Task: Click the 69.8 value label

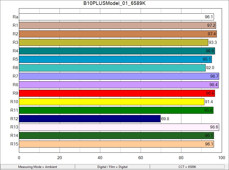Action: pyautogui.click(x=165, y=119)
